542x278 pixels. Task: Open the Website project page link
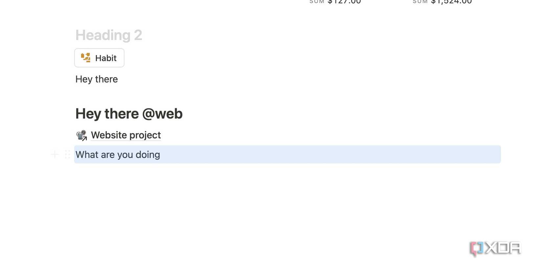click(x=126, y=135)
